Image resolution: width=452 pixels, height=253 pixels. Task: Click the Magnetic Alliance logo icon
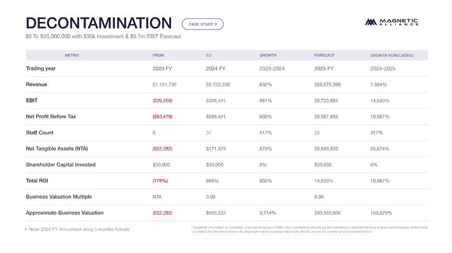370,22
